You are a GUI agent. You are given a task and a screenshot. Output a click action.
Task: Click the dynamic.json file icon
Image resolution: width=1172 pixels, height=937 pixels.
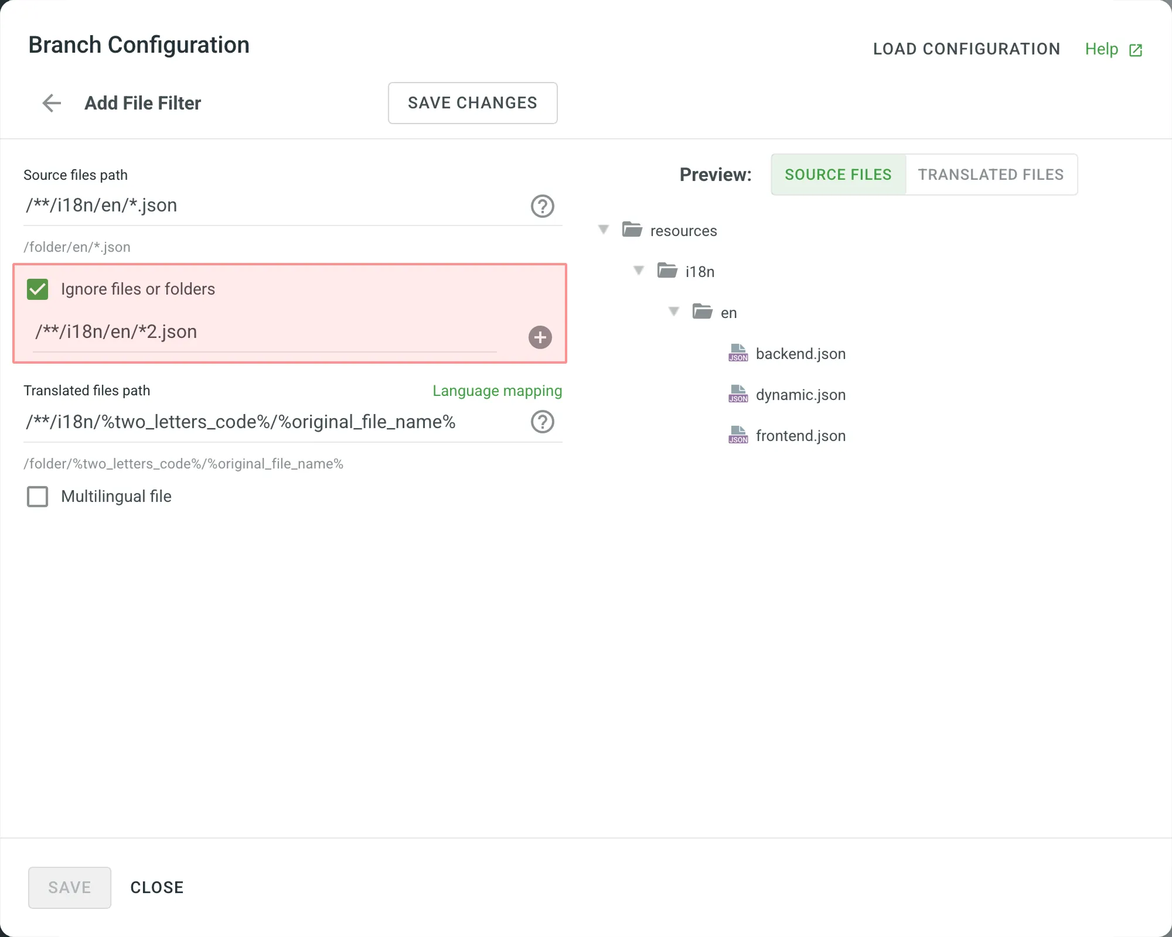(738, 394)
